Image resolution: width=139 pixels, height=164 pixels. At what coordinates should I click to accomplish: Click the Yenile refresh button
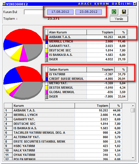coord(119,19)
